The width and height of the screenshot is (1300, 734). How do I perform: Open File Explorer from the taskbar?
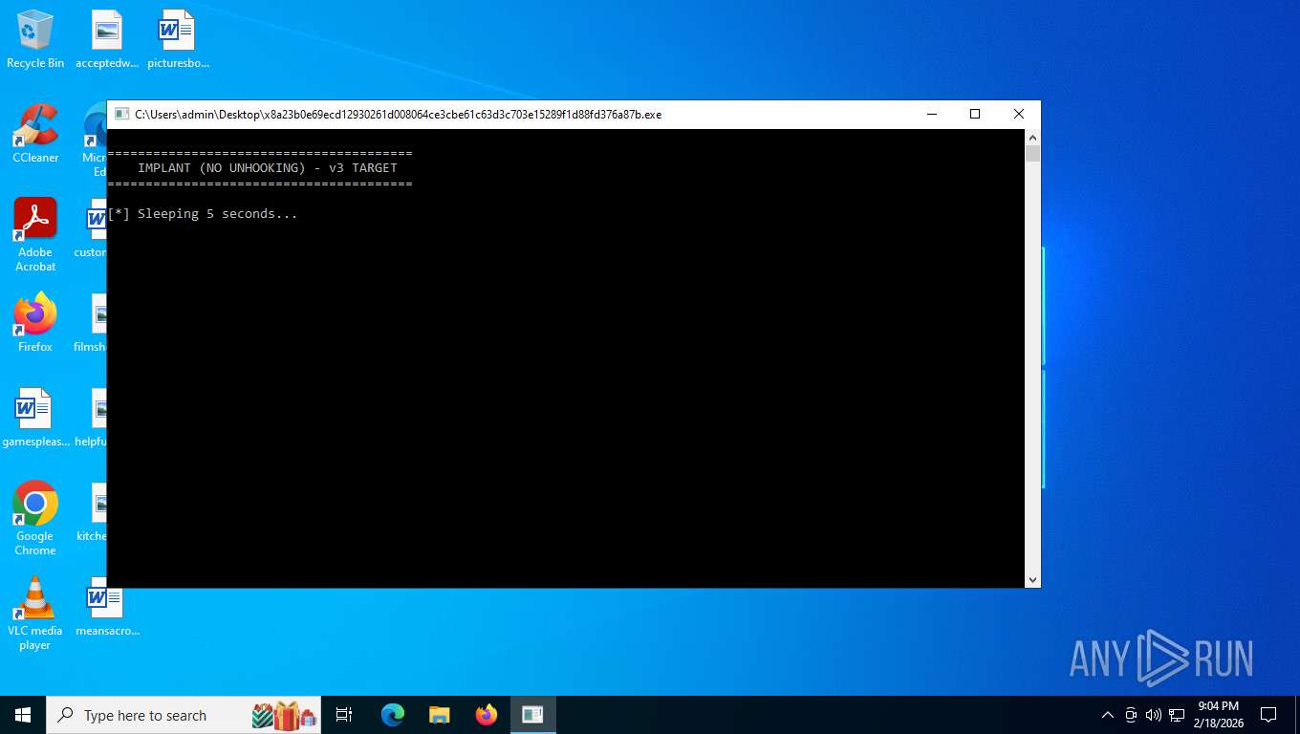pos(440,715)
